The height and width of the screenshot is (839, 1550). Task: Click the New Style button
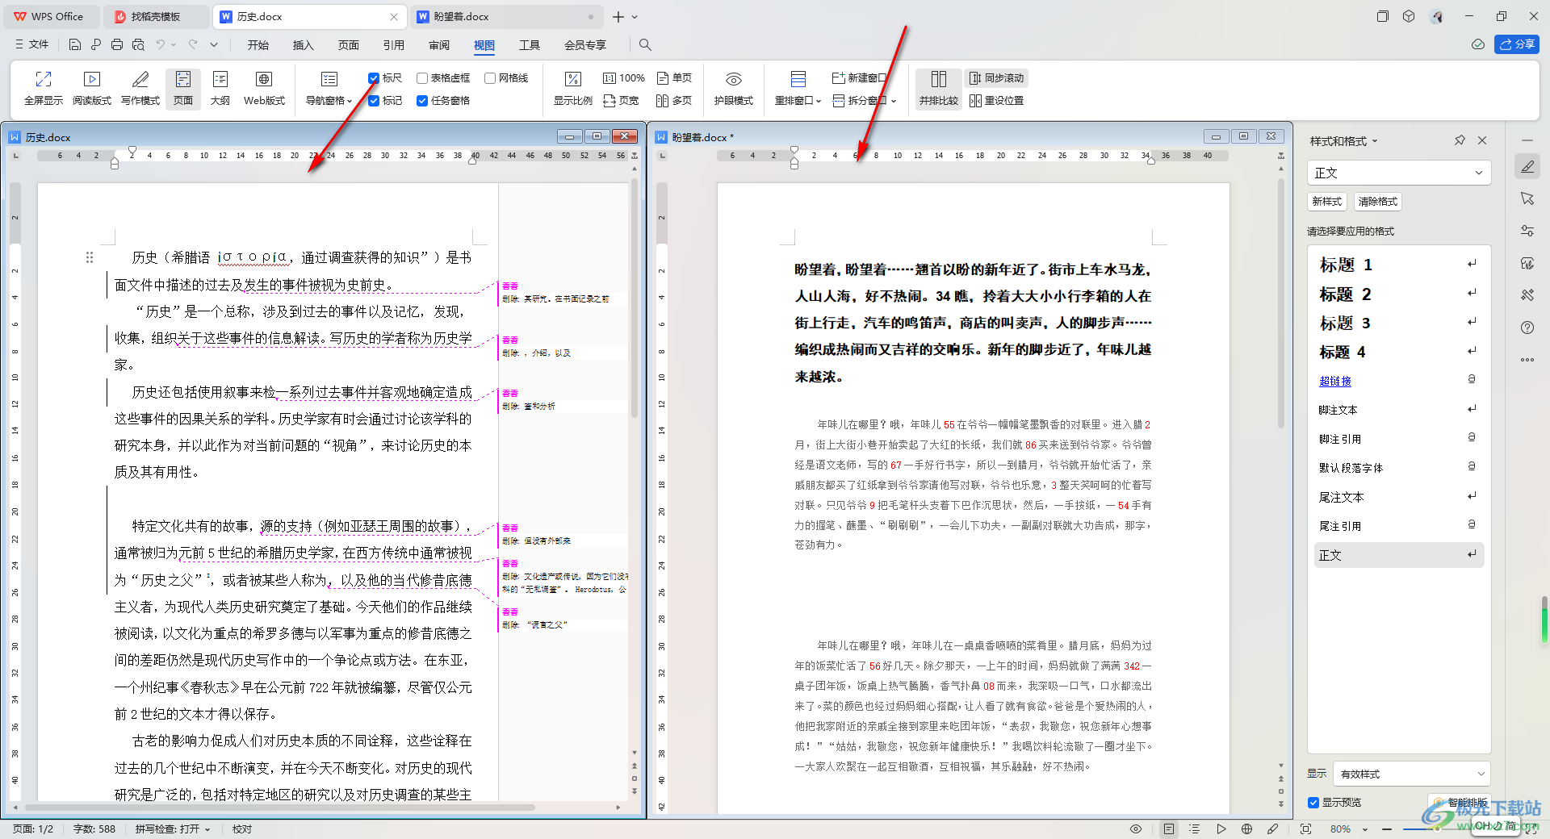pyautogui.click(x=1326, y=202)
